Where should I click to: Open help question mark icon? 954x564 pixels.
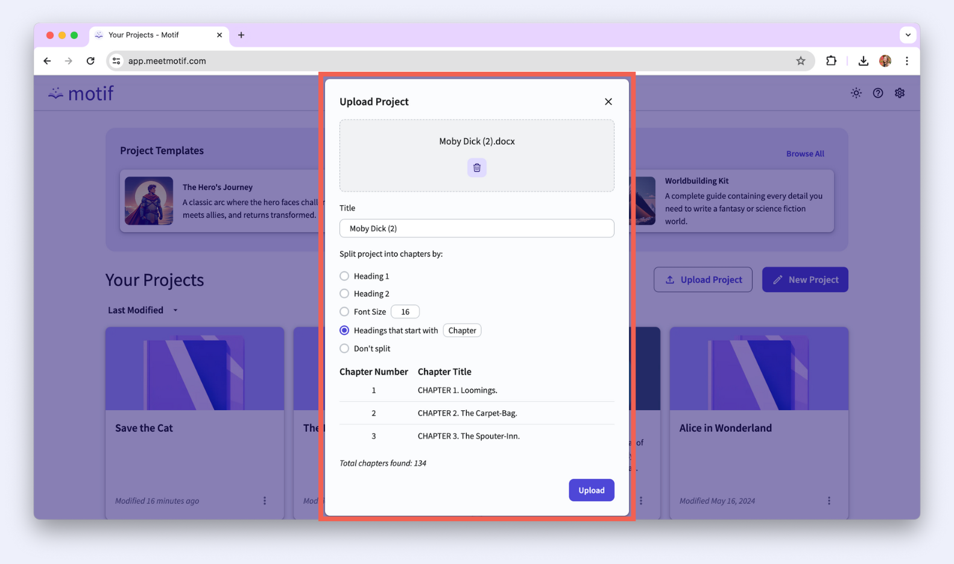click(x=877, y=93)
